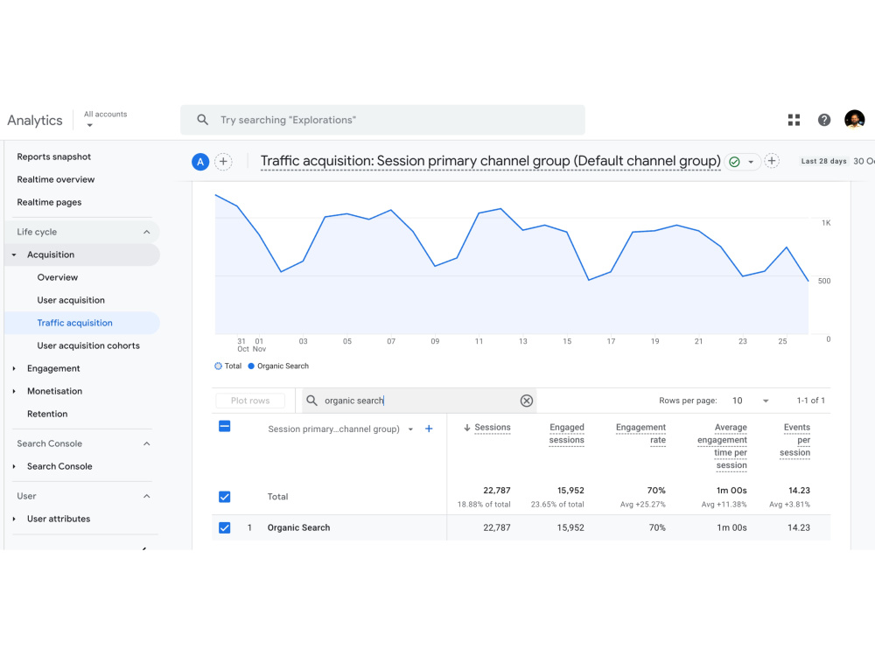Select the blue 'A' comparison segment badge
The height and width of the screenshot is (656, 875).
click(200, 162)
